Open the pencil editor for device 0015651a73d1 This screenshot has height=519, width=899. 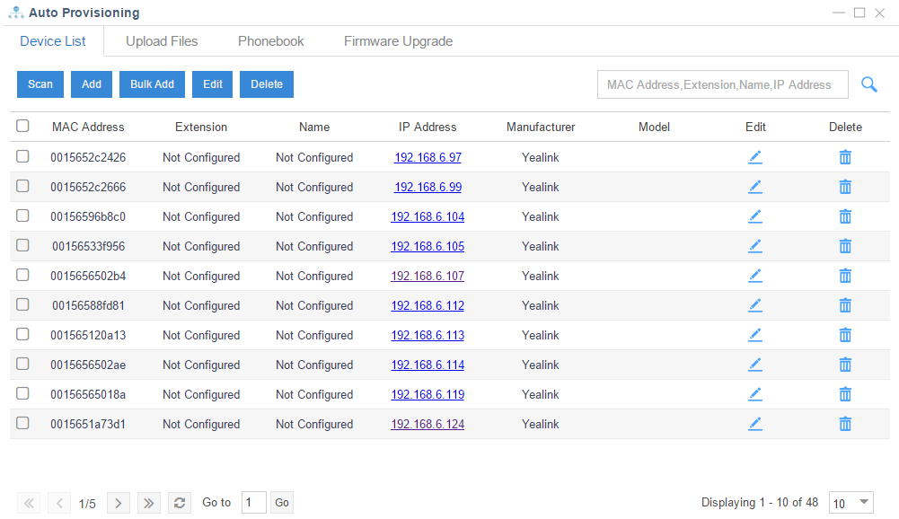click(755, 423)
